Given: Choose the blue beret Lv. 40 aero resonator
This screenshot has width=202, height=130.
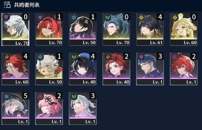Looking at the screenshot, I should point(83,69).
